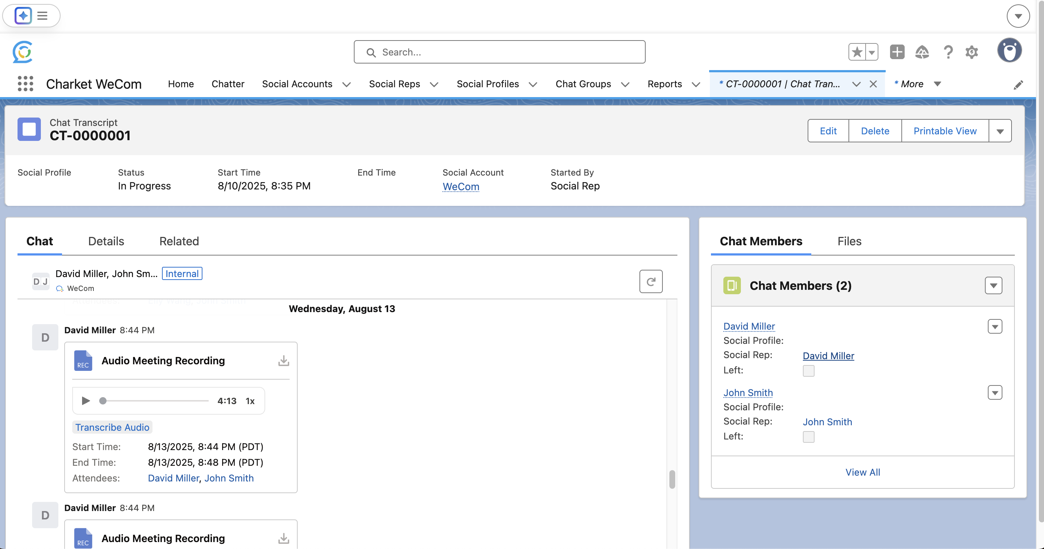
Task: Open the Trailhead guidance icon
Action: [922, 52]
